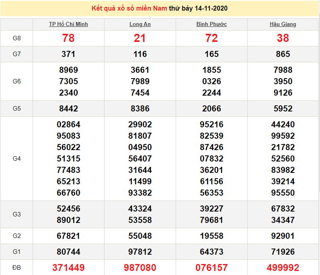Screen dimensions: 320x275
Task: Click the G1 result 80744
Action: tap(68, 252)
